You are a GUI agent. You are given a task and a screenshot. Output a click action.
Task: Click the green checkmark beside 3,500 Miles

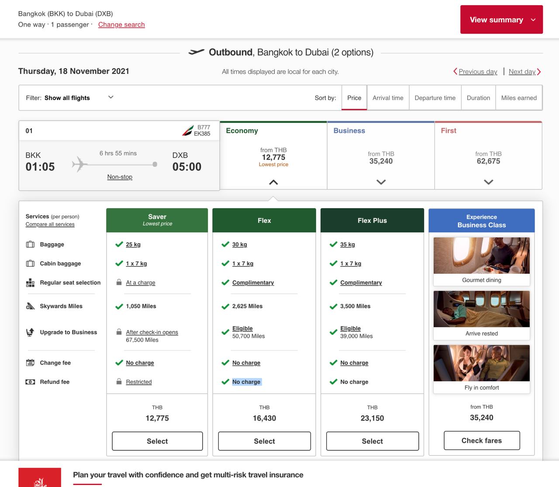pyautogui.click(x=333, y=306)
